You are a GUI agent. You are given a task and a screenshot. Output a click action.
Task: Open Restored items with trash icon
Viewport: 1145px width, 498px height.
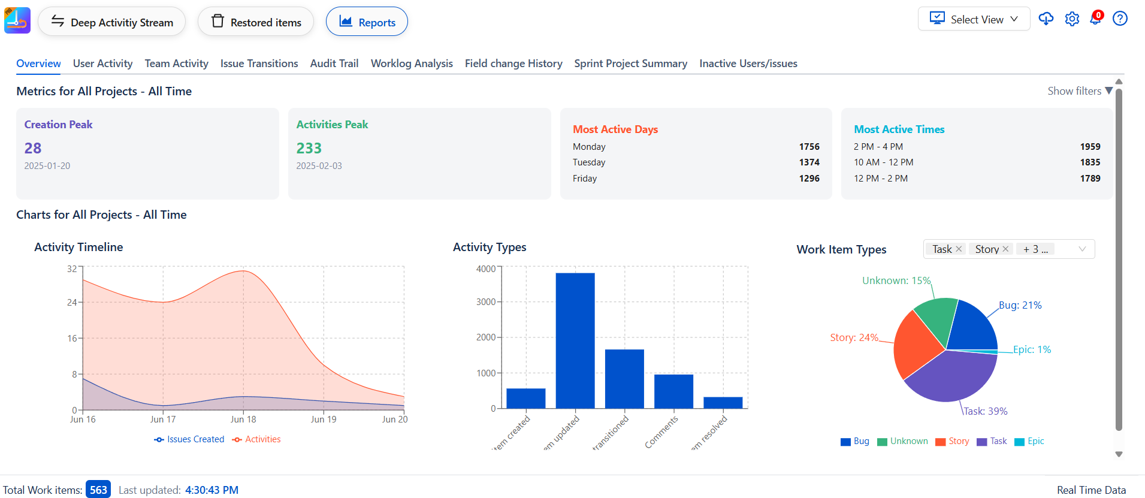256,22
